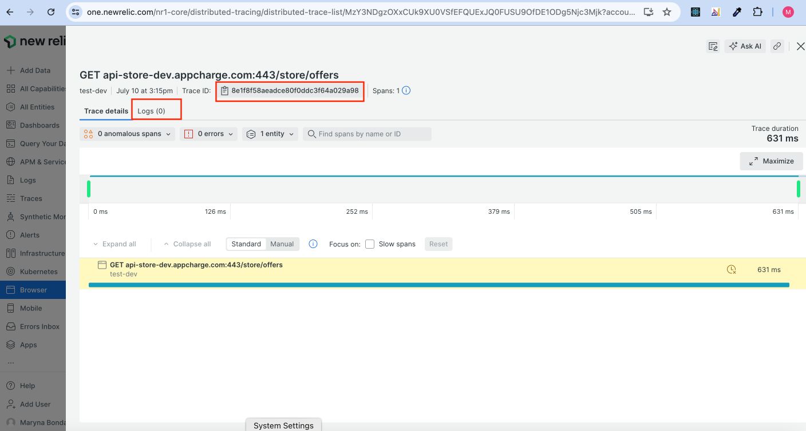Close the trace details panel

point(800,46)
